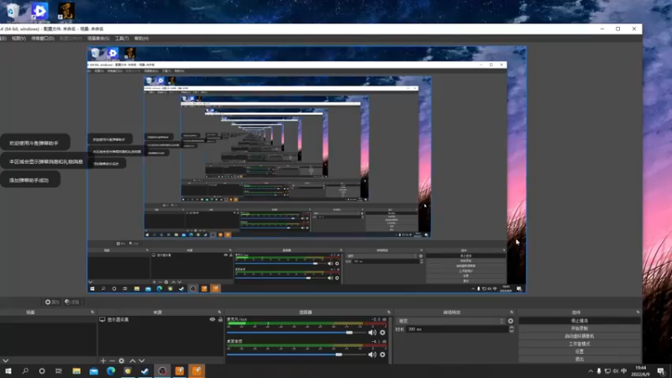Open Settings from Controls panel
Screen dimensions: 672x378
tap(580, 351)
